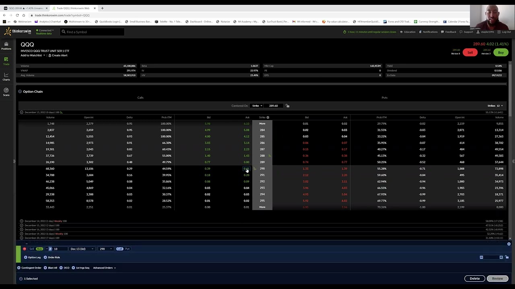515x289 pixels.
Task: Open the Notarize bookmark
Action: pyautogui.click(x=223, y=22)
